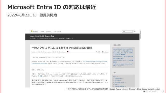Click the タグ sidebar heading

115,73
